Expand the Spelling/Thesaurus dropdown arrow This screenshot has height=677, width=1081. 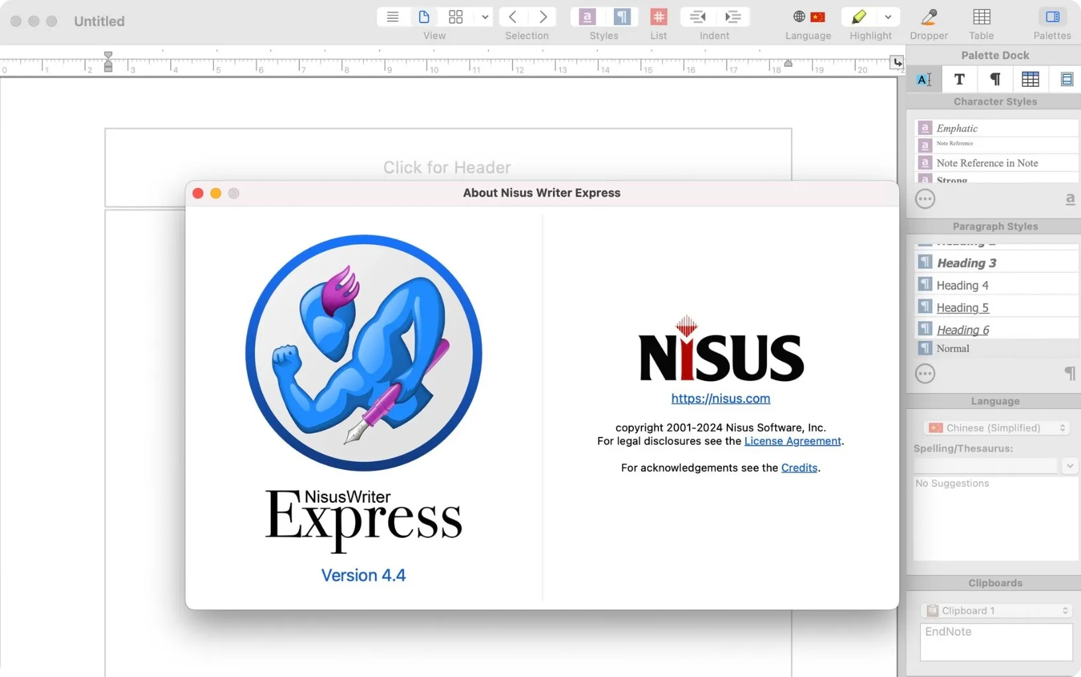point(1069,466)
